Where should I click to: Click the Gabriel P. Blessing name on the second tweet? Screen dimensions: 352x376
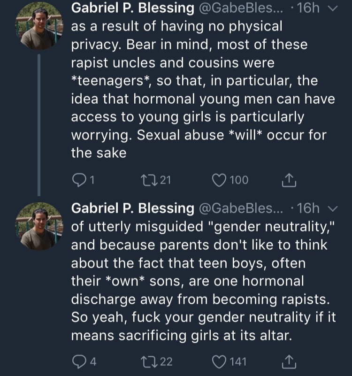tap(133, 208)
